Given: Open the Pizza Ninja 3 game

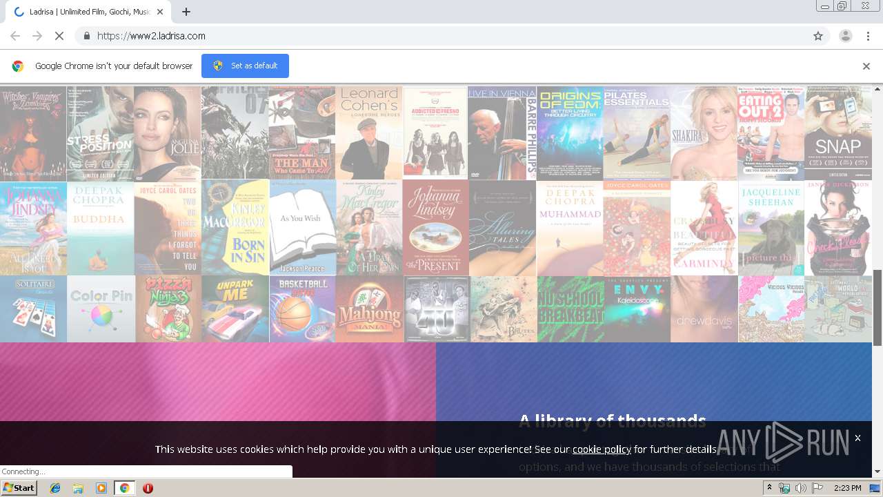Looking at the screenshot, I should [x=168, y=309].
